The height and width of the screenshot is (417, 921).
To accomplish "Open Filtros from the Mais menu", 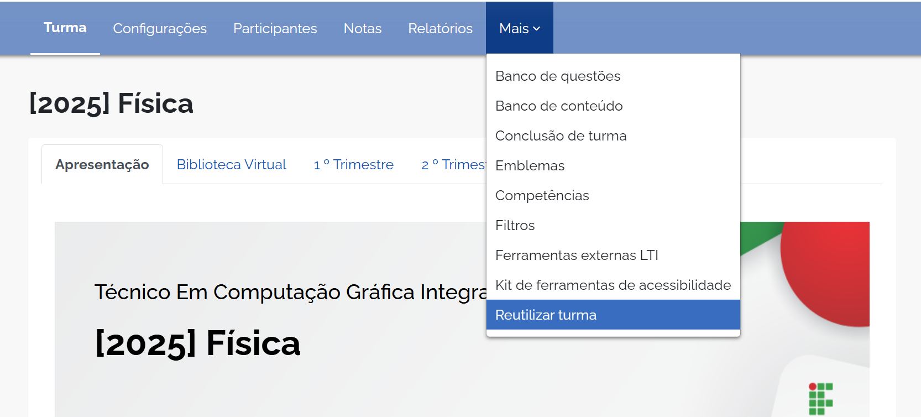I will (515, 225).
